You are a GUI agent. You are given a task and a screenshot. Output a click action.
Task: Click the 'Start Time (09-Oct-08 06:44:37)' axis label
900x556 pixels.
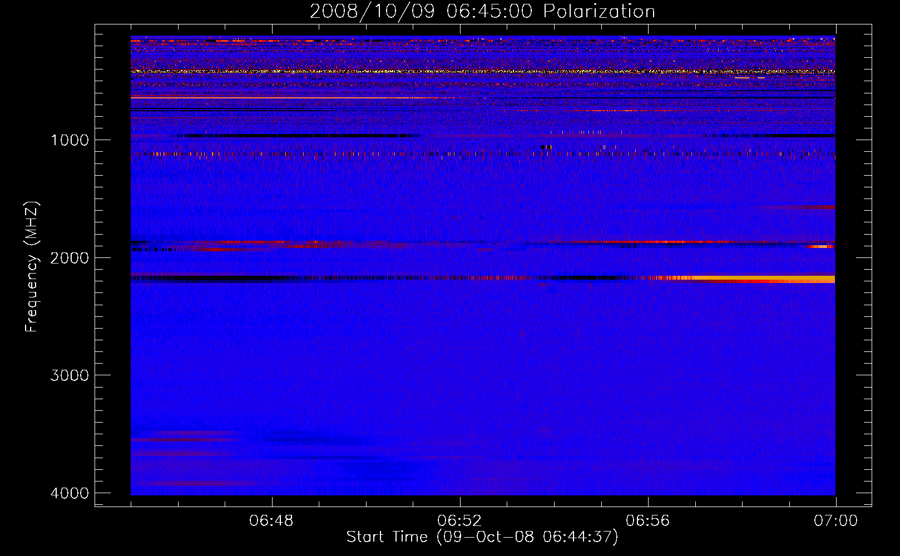point(482,537)
